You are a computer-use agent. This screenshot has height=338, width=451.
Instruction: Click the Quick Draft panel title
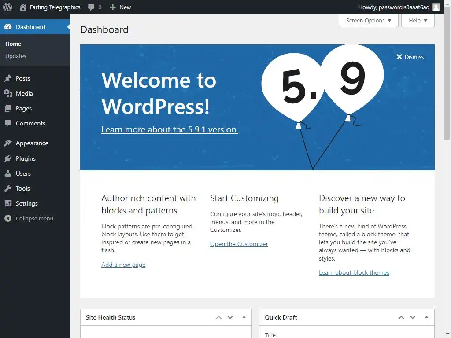pyautogui.click(x=281, y=317)
